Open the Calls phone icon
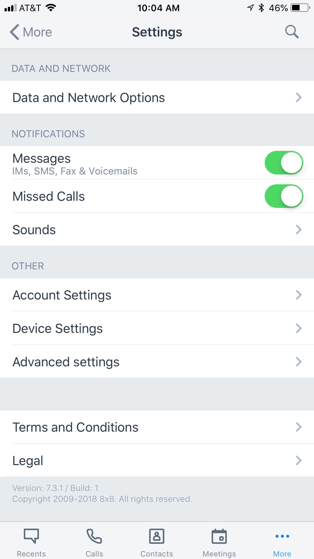Viewport: 314px width, 559px height. [94, 536]
